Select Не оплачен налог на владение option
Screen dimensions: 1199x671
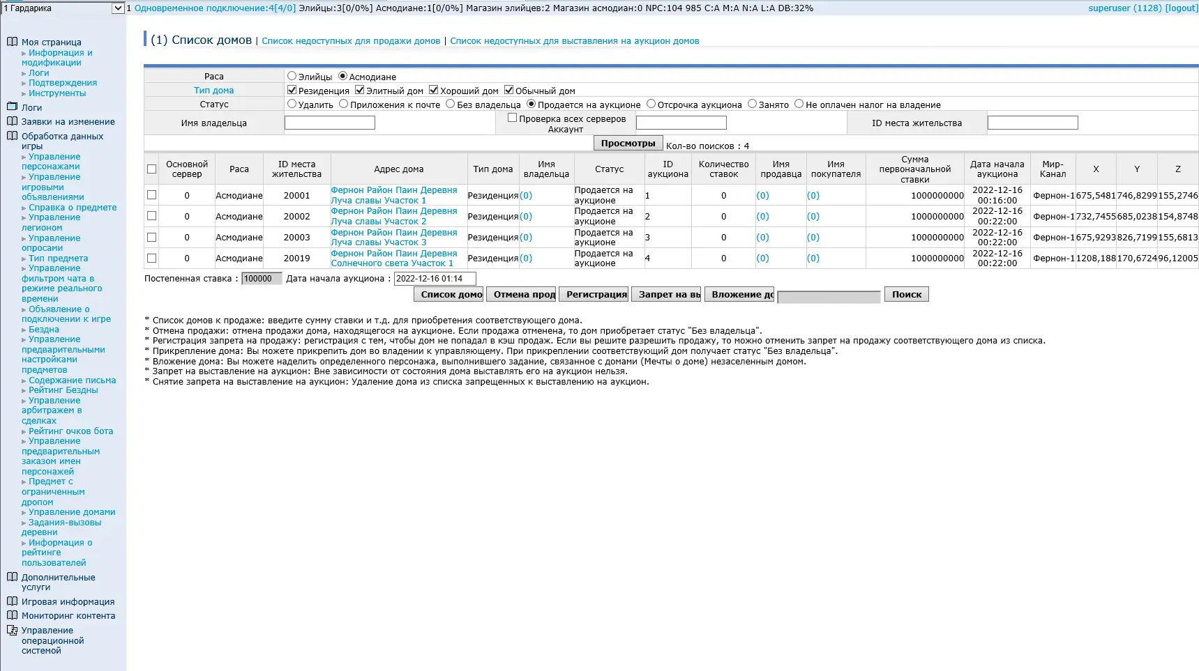(799, 104)
